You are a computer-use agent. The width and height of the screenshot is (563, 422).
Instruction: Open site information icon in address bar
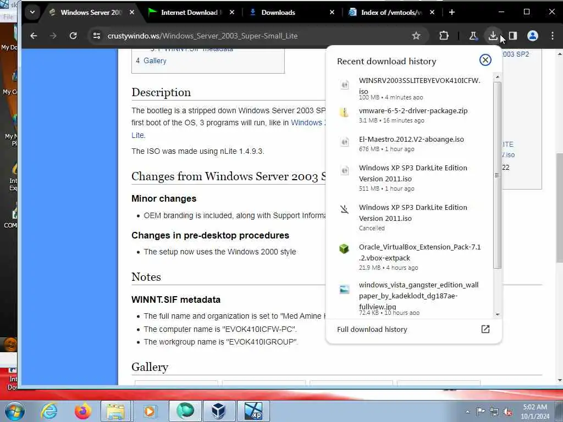point(97,36)
